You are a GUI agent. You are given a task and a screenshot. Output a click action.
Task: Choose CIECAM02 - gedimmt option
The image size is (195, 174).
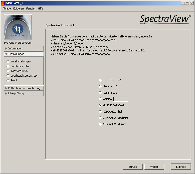click(100, 118)
